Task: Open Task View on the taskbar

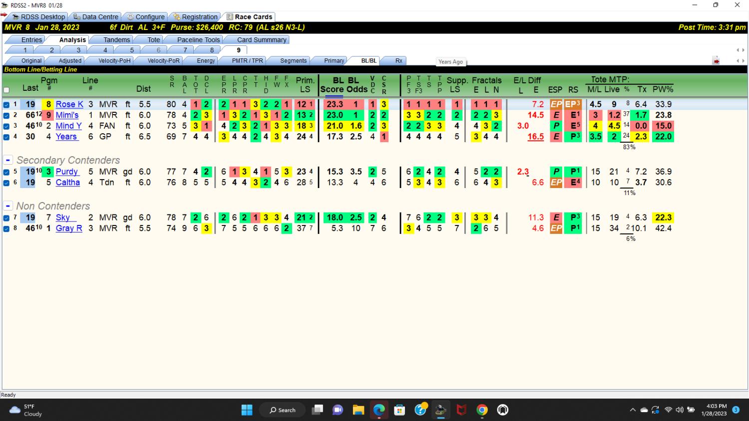Action: 317,410
